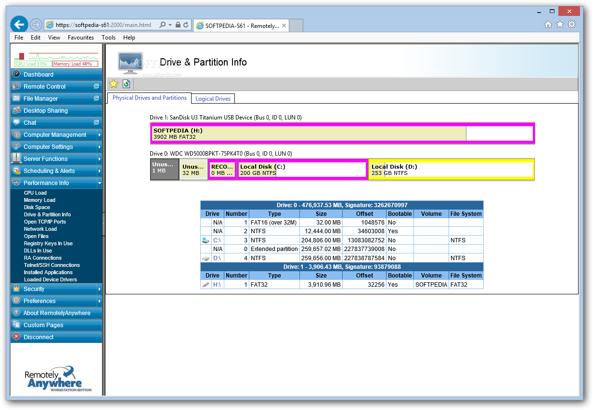
Task: Expand Security submenu arrow
Action: click(x=100, y=289)
